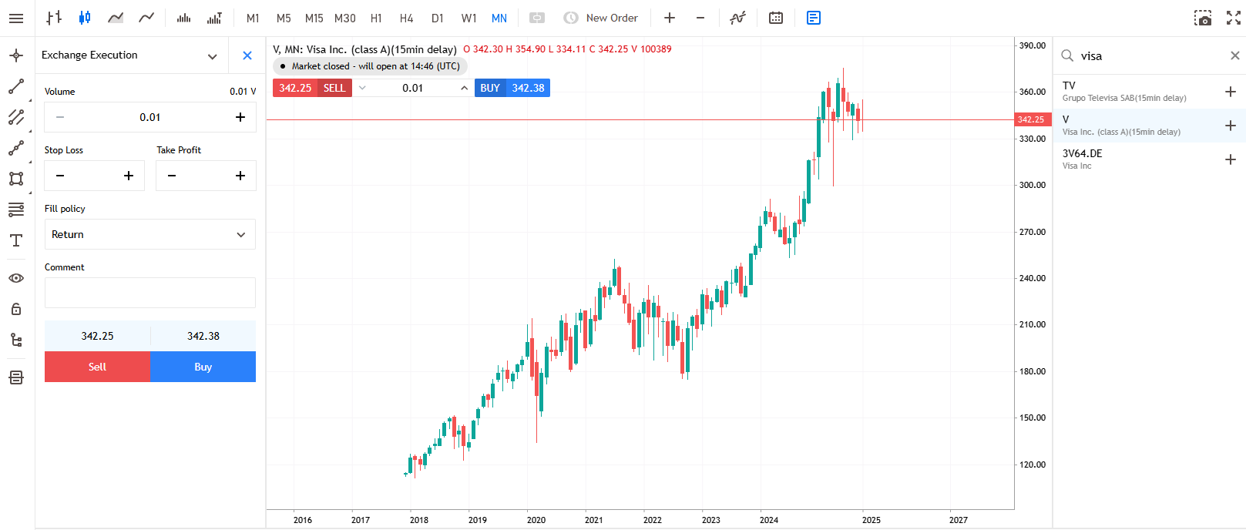This screenshot has width=1246, height=530.
Task: Select the W1 weekly timeframe
Action: coord(469,18)
